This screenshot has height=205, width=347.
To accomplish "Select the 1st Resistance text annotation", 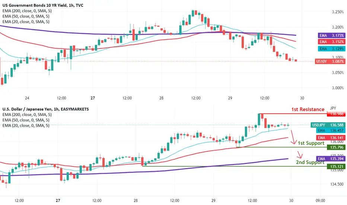I will click(308, 109).
